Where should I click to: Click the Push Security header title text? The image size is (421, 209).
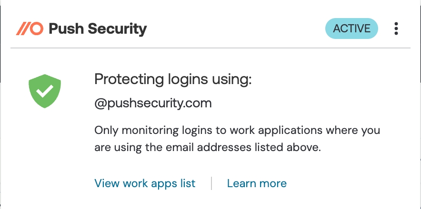98,28
